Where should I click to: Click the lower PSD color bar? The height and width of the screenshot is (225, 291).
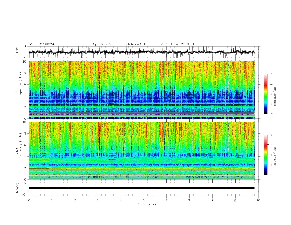point(266,155)
